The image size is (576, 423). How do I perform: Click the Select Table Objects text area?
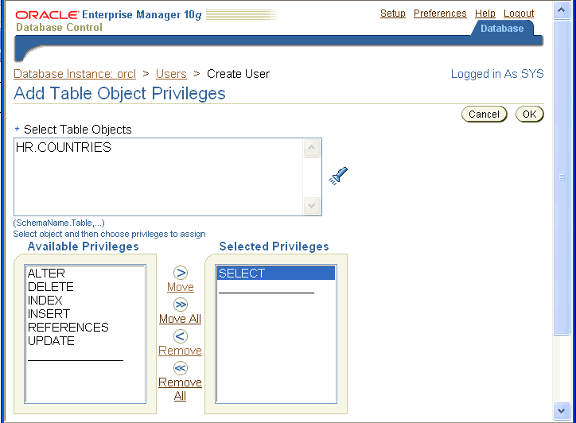click(159, 177)
